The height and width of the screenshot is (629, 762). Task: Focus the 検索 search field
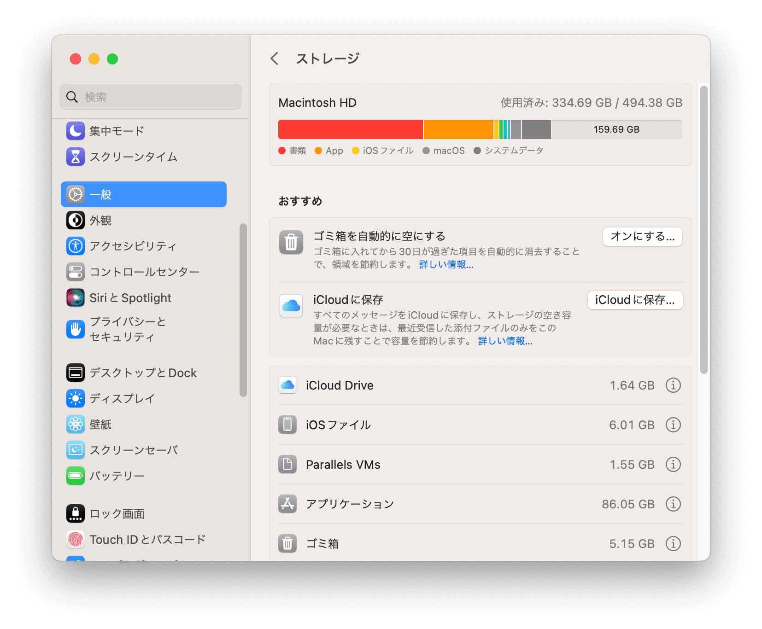(x=151, y=97)
